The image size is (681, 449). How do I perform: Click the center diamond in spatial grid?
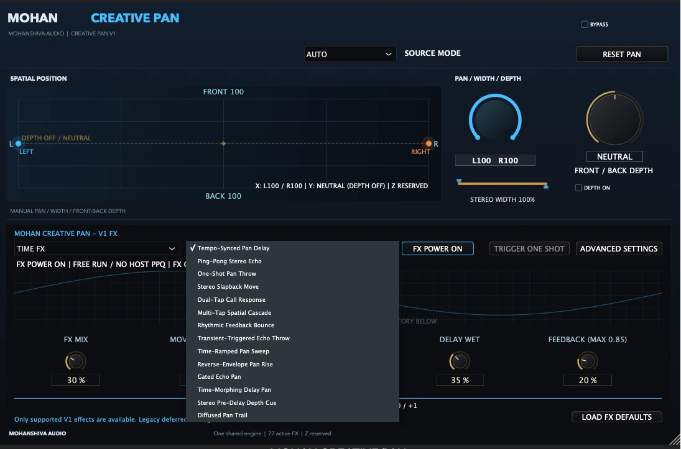(x=224, y=143)
